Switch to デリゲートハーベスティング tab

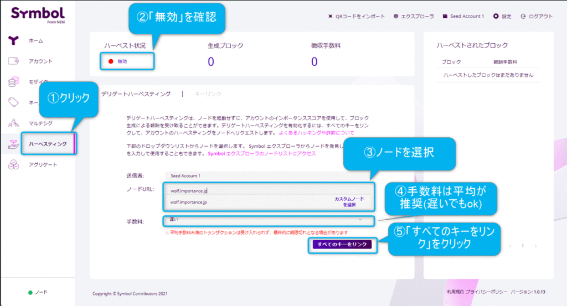pyautogui.click(x=136, y=94)
